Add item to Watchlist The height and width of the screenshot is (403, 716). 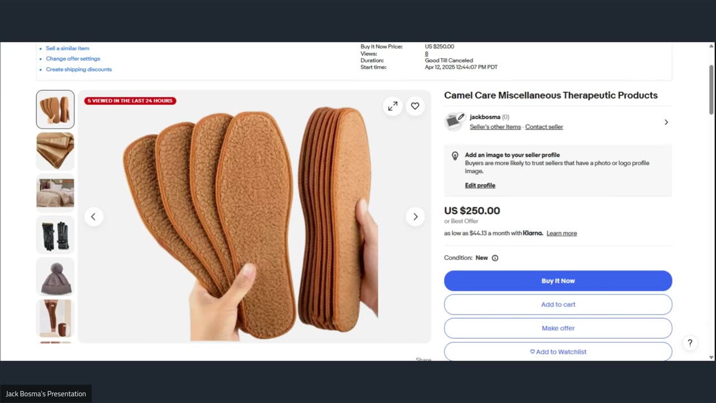tap(558, 352)
